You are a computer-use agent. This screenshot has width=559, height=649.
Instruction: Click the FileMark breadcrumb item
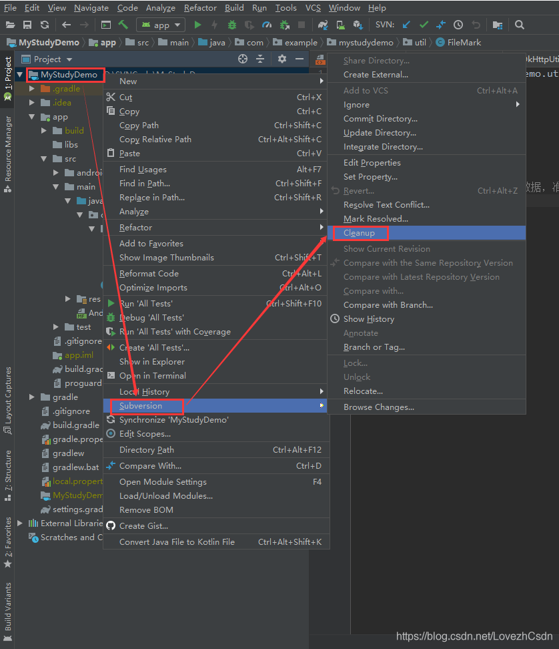(x=458, y=43)
